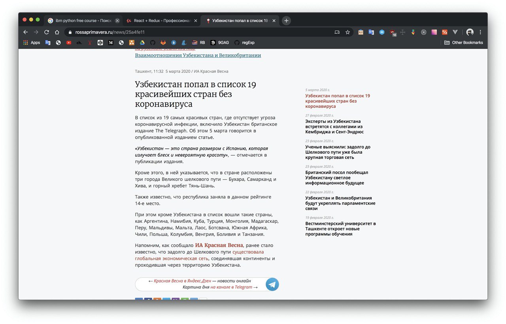
Task: Open the Apps grid shortcut
Action: (32, 43)
